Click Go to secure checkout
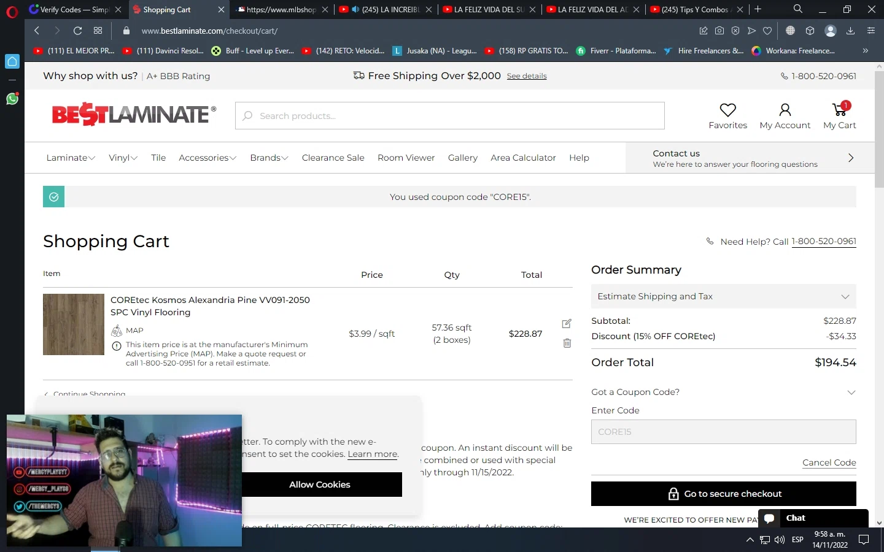The height and width of the screenshot is (552, 884). click(723, 494)
